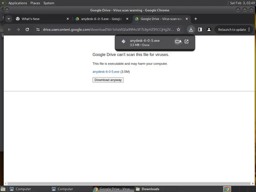Focus the address bar URL
Viewport: 256px width, 192px height.
108,29
